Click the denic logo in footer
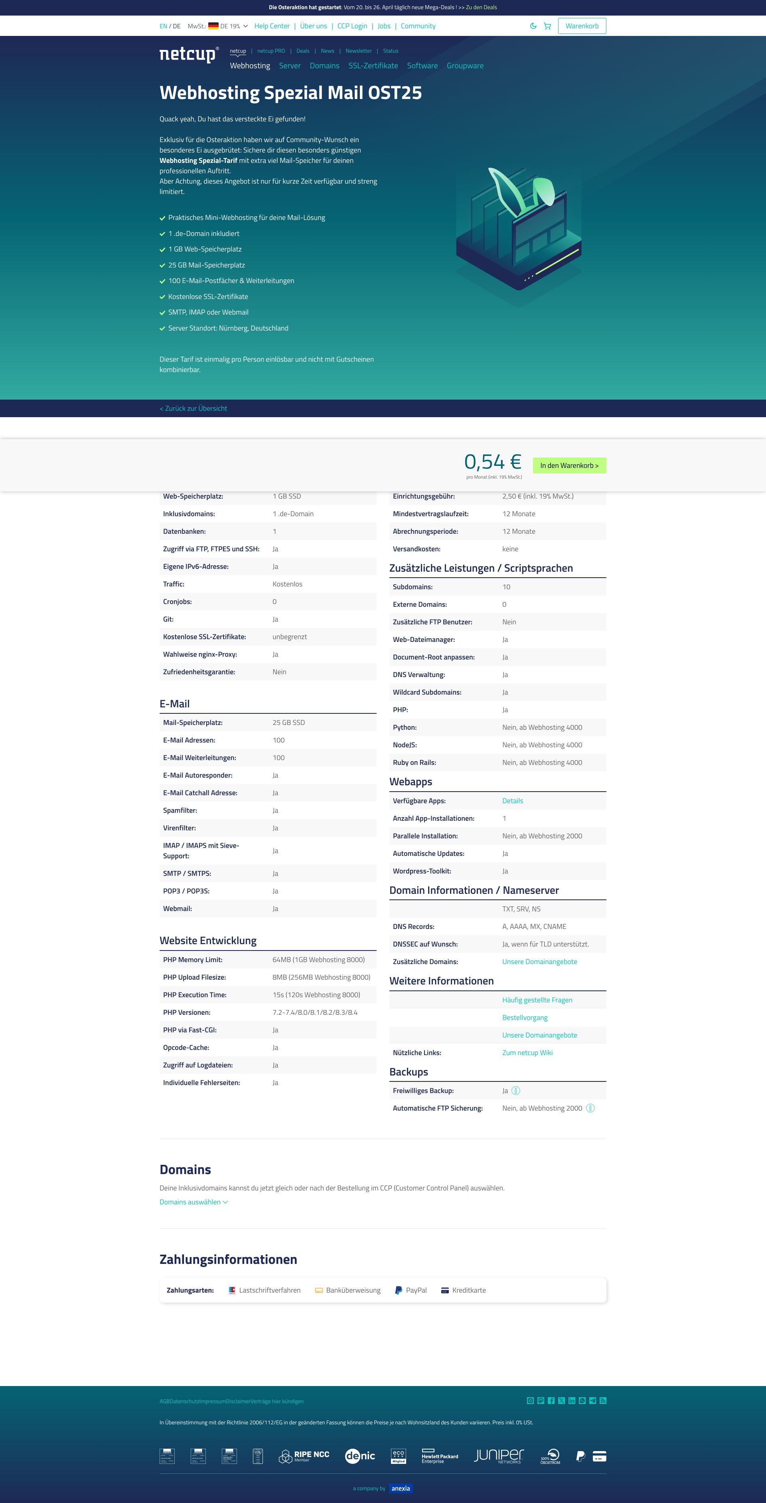Viewport: 766px width, 1503px height. [360, 1456]
